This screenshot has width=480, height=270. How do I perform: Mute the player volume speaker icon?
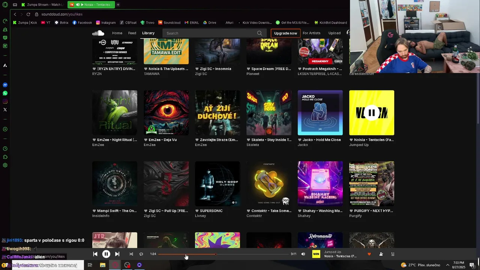click(x=303, y=254)
